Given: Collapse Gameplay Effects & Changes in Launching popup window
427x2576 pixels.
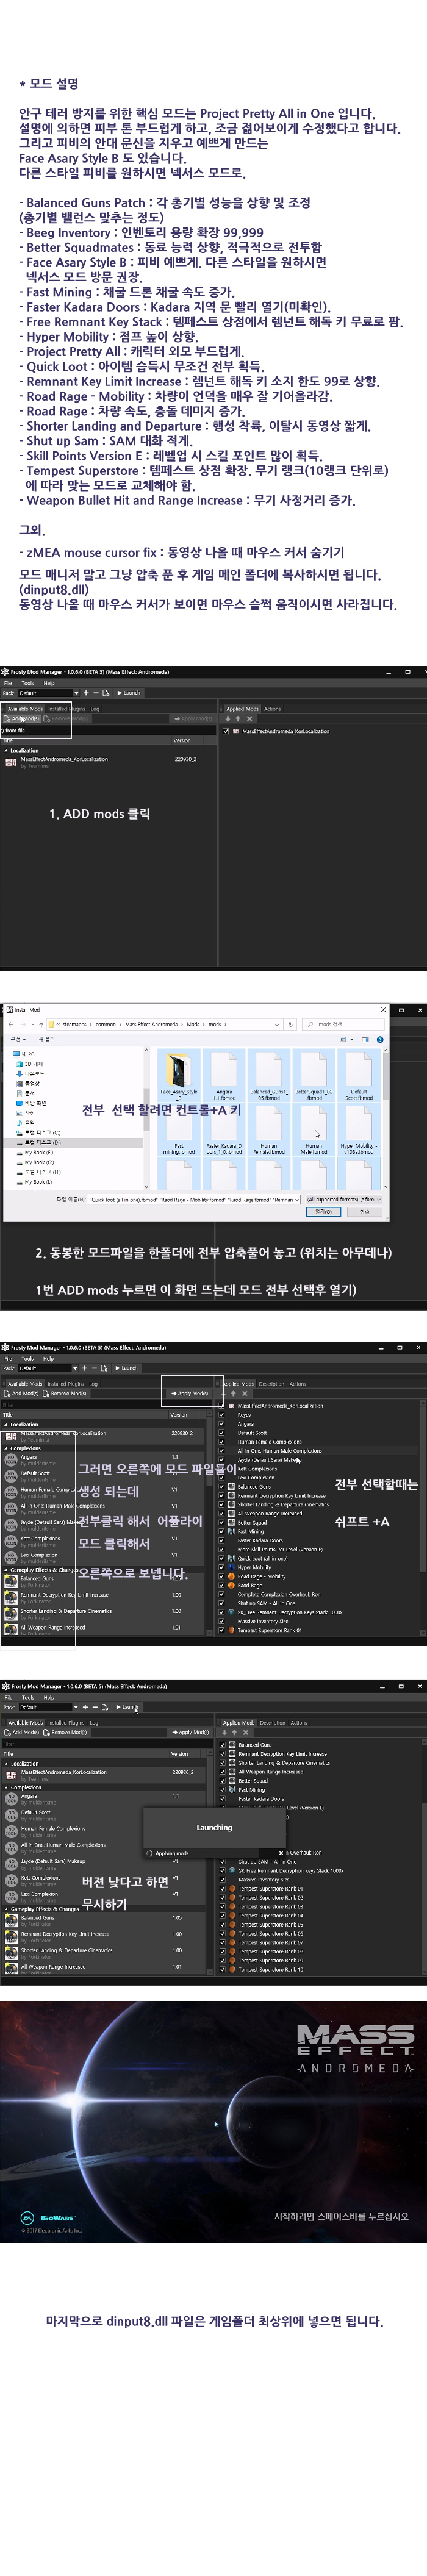Looking at the screenshot, I should click(x=5, y=1908).
